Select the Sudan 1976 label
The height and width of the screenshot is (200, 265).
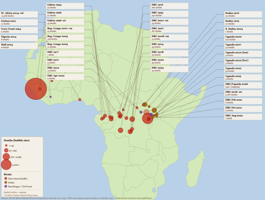[x=243, y=14]
